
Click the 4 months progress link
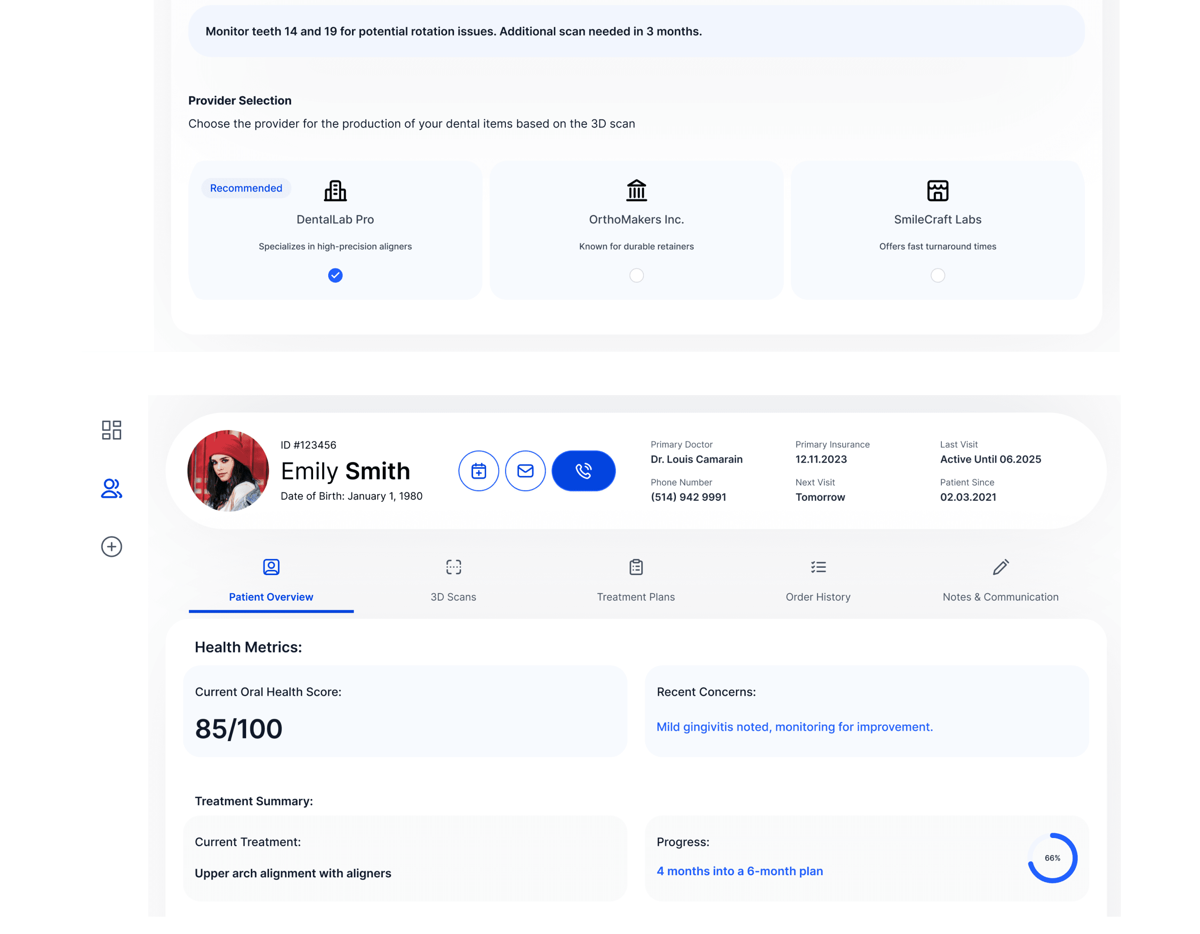tap(739, 871)
